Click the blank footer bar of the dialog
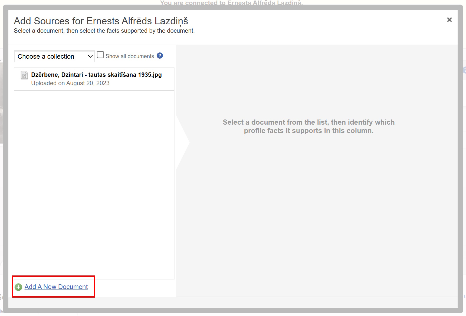Viewport: 466px width, 316px height. 233,302
